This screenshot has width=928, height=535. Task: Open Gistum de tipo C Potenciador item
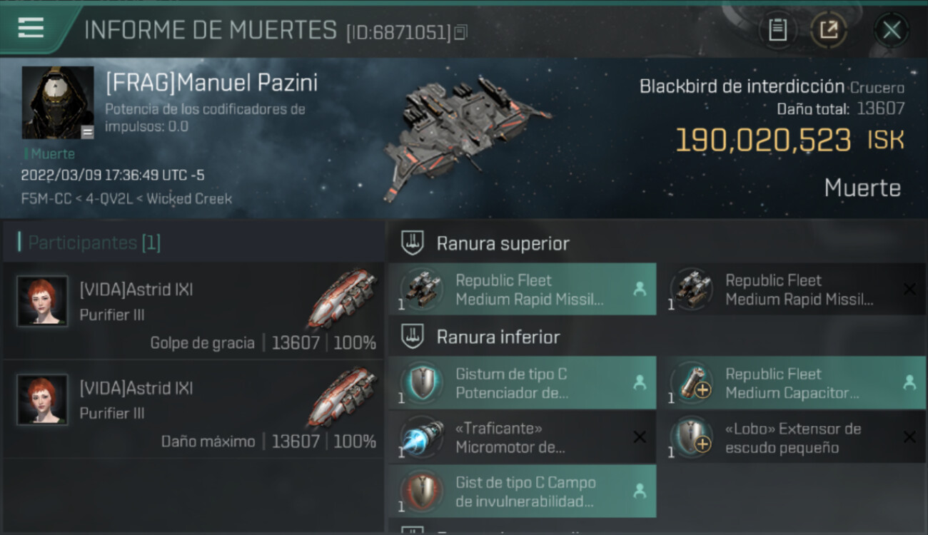point(523,383)
